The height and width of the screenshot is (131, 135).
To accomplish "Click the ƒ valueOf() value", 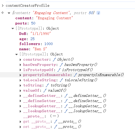I will [55, 91].
